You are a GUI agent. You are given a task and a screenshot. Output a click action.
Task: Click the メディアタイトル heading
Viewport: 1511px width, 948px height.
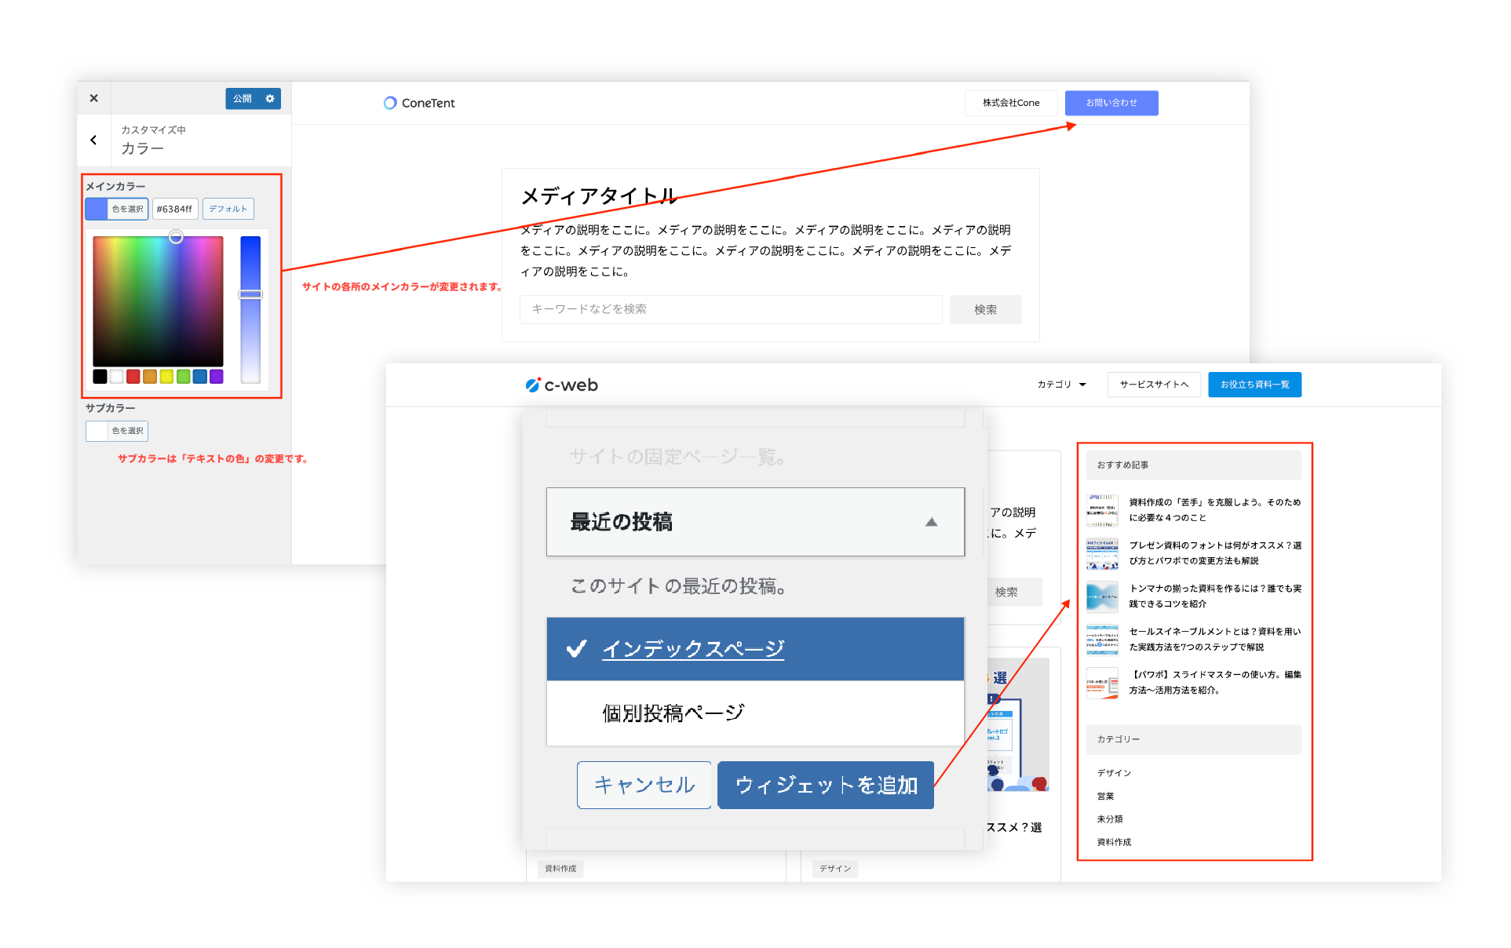(x=599, y=196)
